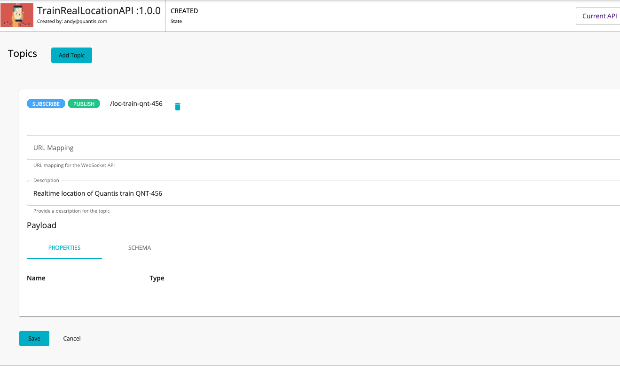Click the Payload section heading
This screenshot has width=620, height=366.
[41, 225]
